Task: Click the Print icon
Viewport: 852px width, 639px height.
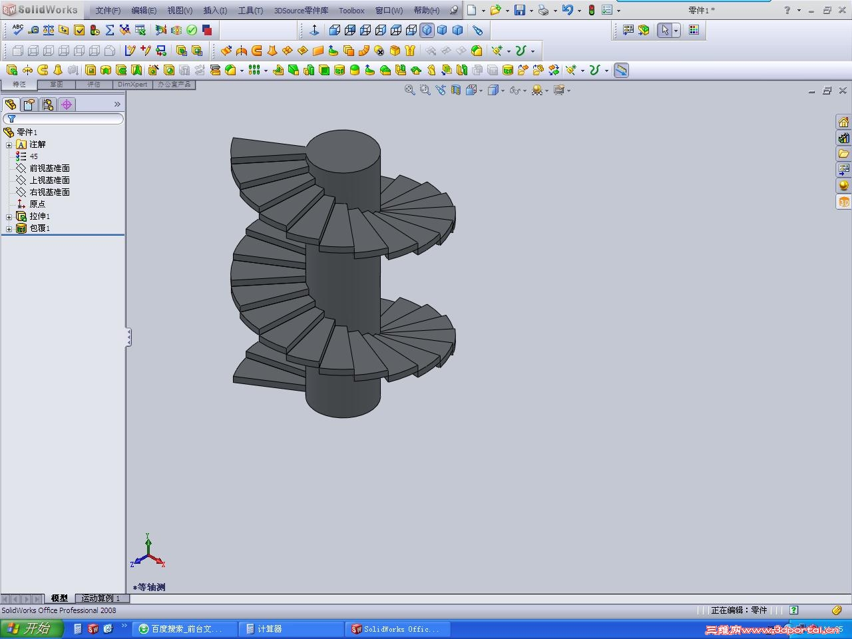Action: [x=544, y=10]
